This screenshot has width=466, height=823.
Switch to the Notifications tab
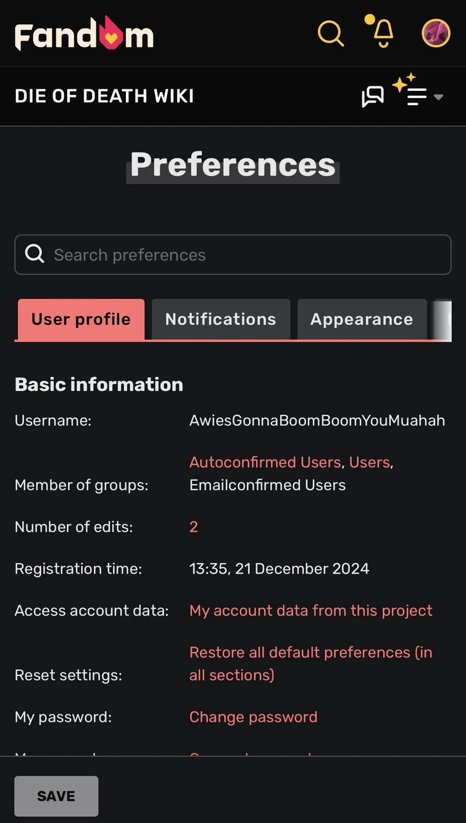click(221, 319)
